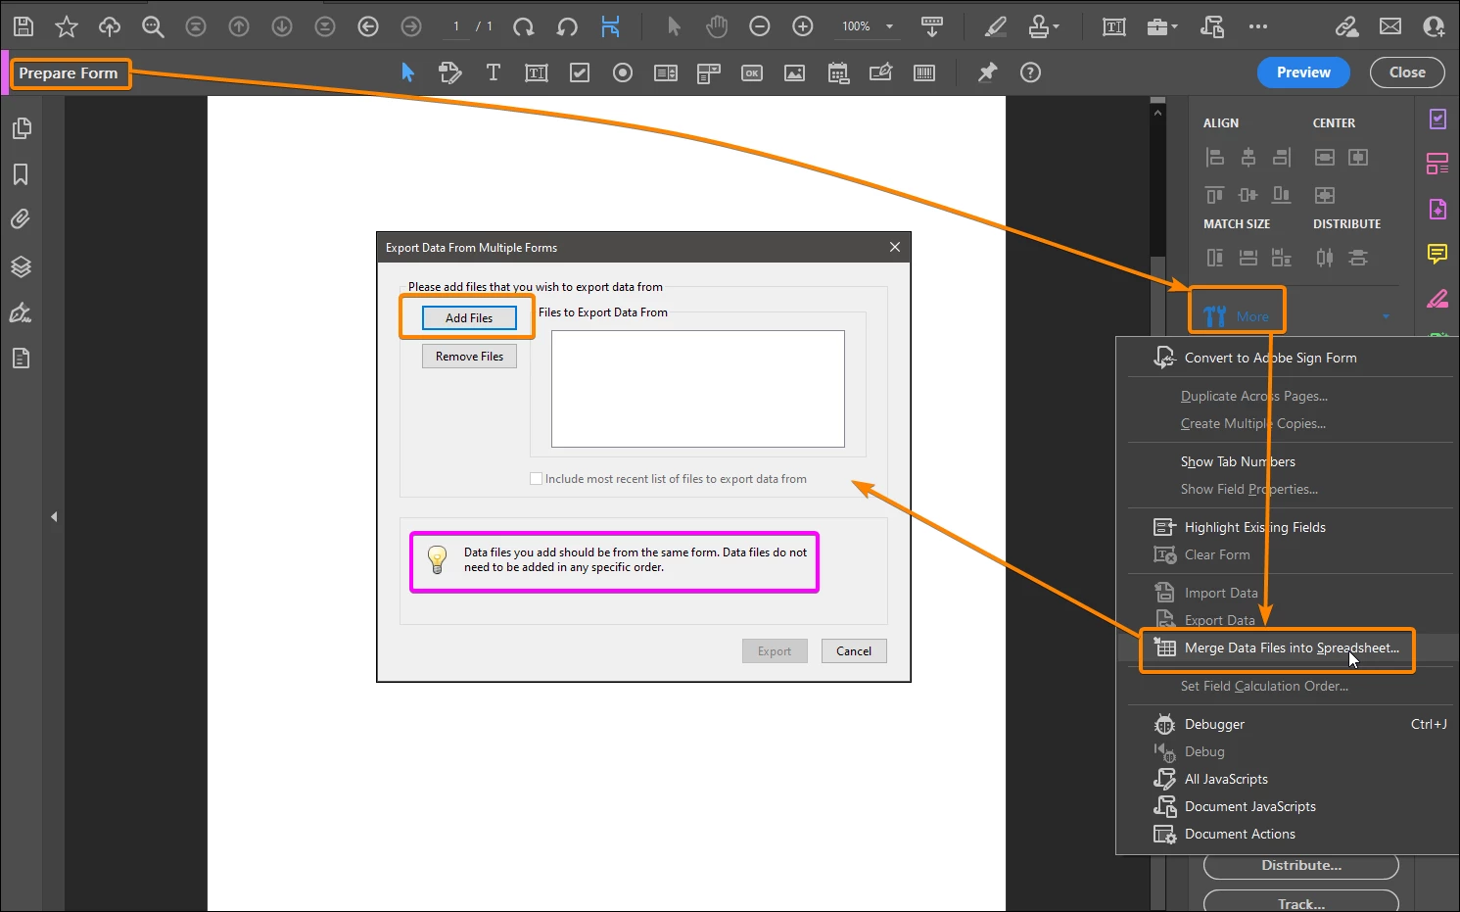
Task: Click the Save file icon
Action: click(23, 26)
